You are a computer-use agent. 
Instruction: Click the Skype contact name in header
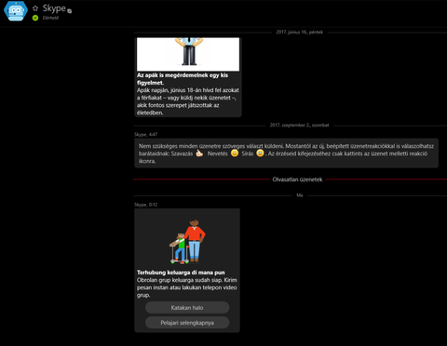[x=54, y=8]
